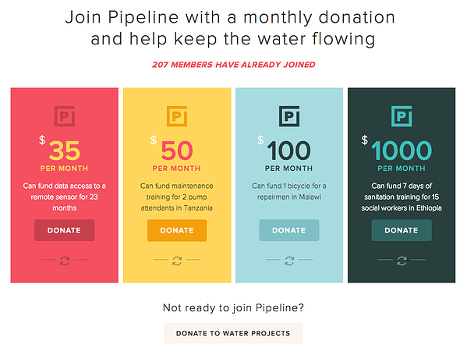Click the Pipeline logo on the yellow $50 card
The height and width of the screenshot is (355, 467).
coord(177,116)
